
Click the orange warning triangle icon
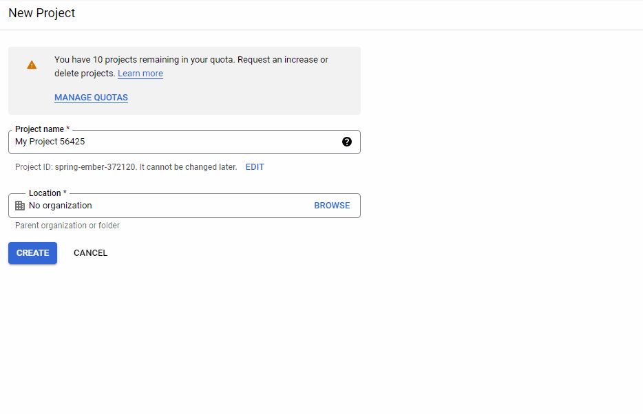coord(32,65)
